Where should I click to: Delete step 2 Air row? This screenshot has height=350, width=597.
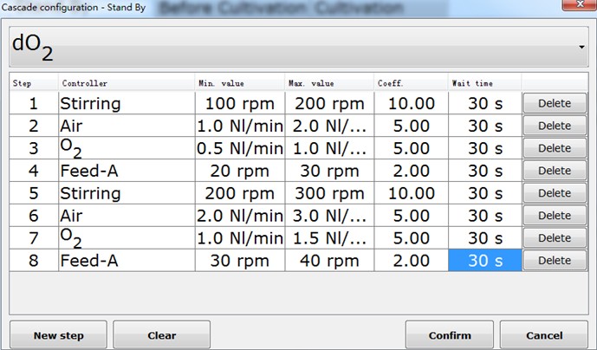(555, 126)
